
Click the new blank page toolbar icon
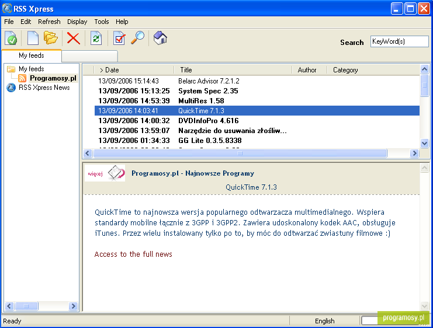coord(33,38)
